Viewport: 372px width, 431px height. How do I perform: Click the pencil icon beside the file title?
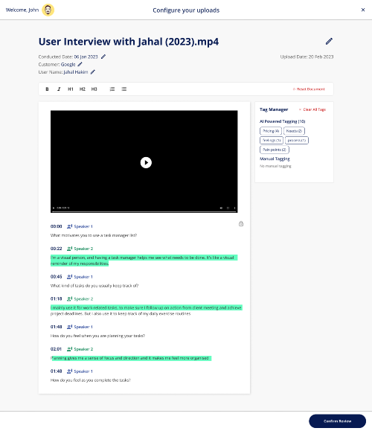tap(329, 41)
